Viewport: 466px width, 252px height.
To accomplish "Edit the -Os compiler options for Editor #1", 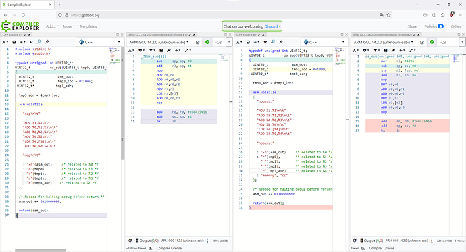I will [219, 42].
